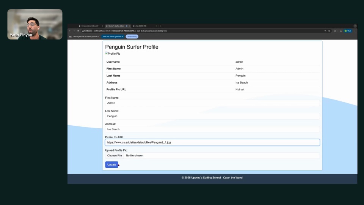Open the Work profile button
This screenshot has width=364, height=205.
[x=348, y=31]
